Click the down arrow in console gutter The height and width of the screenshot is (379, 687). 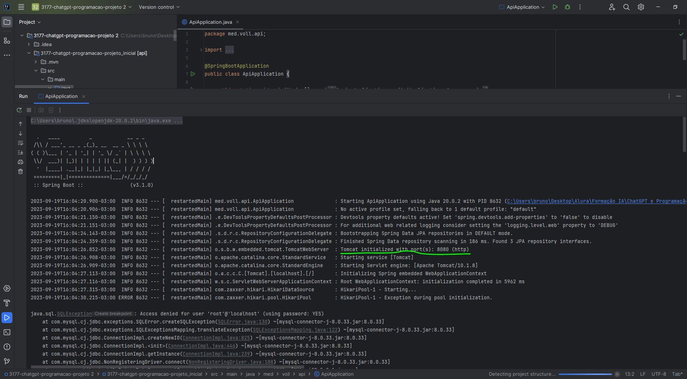point(20,133)
